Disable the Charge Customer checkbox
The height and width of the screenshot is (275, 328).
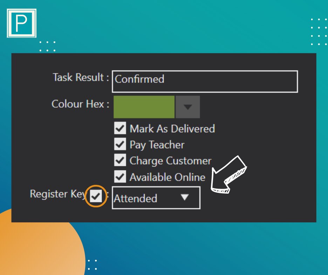click(120, 160)
